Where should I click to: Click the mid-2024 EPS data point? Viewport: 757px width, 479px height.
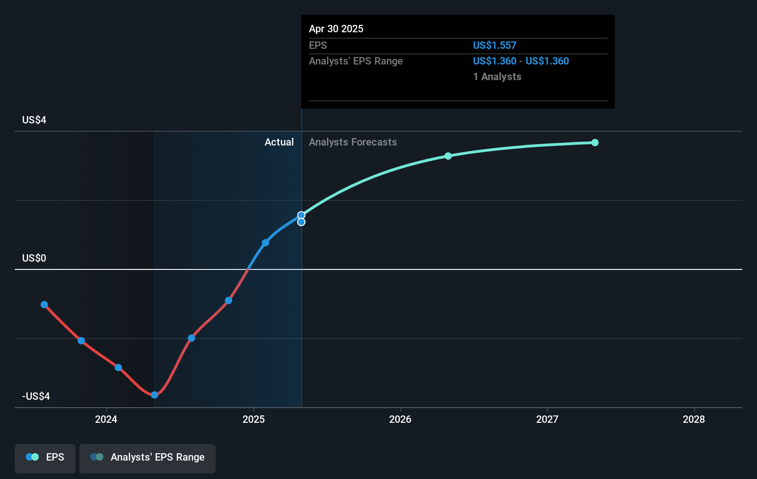click(191, 338)
